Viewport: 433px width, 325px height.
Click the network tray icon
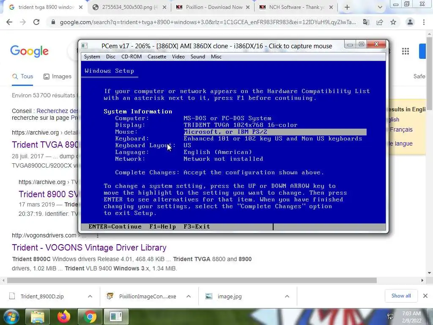[390, 317]
